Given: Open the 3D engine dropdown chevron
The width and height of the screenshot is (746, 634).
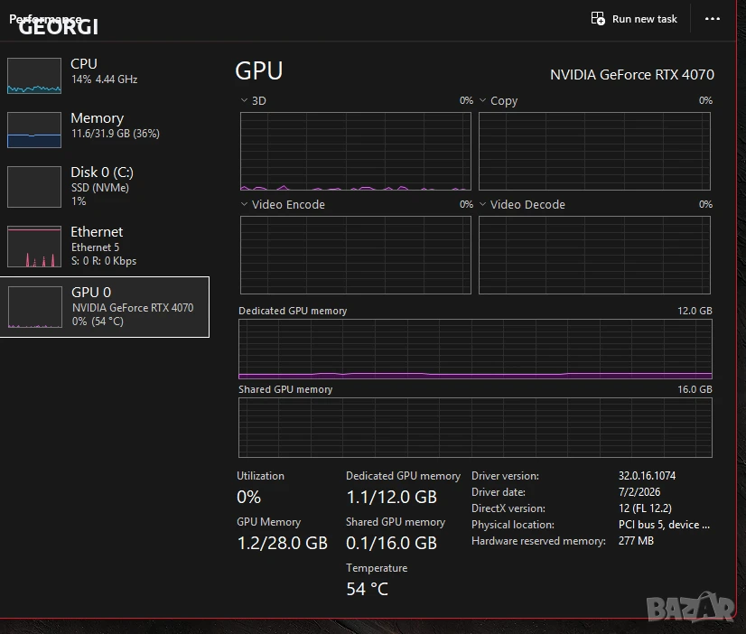Looking at the screenshot, I should (x=244, y=100).
